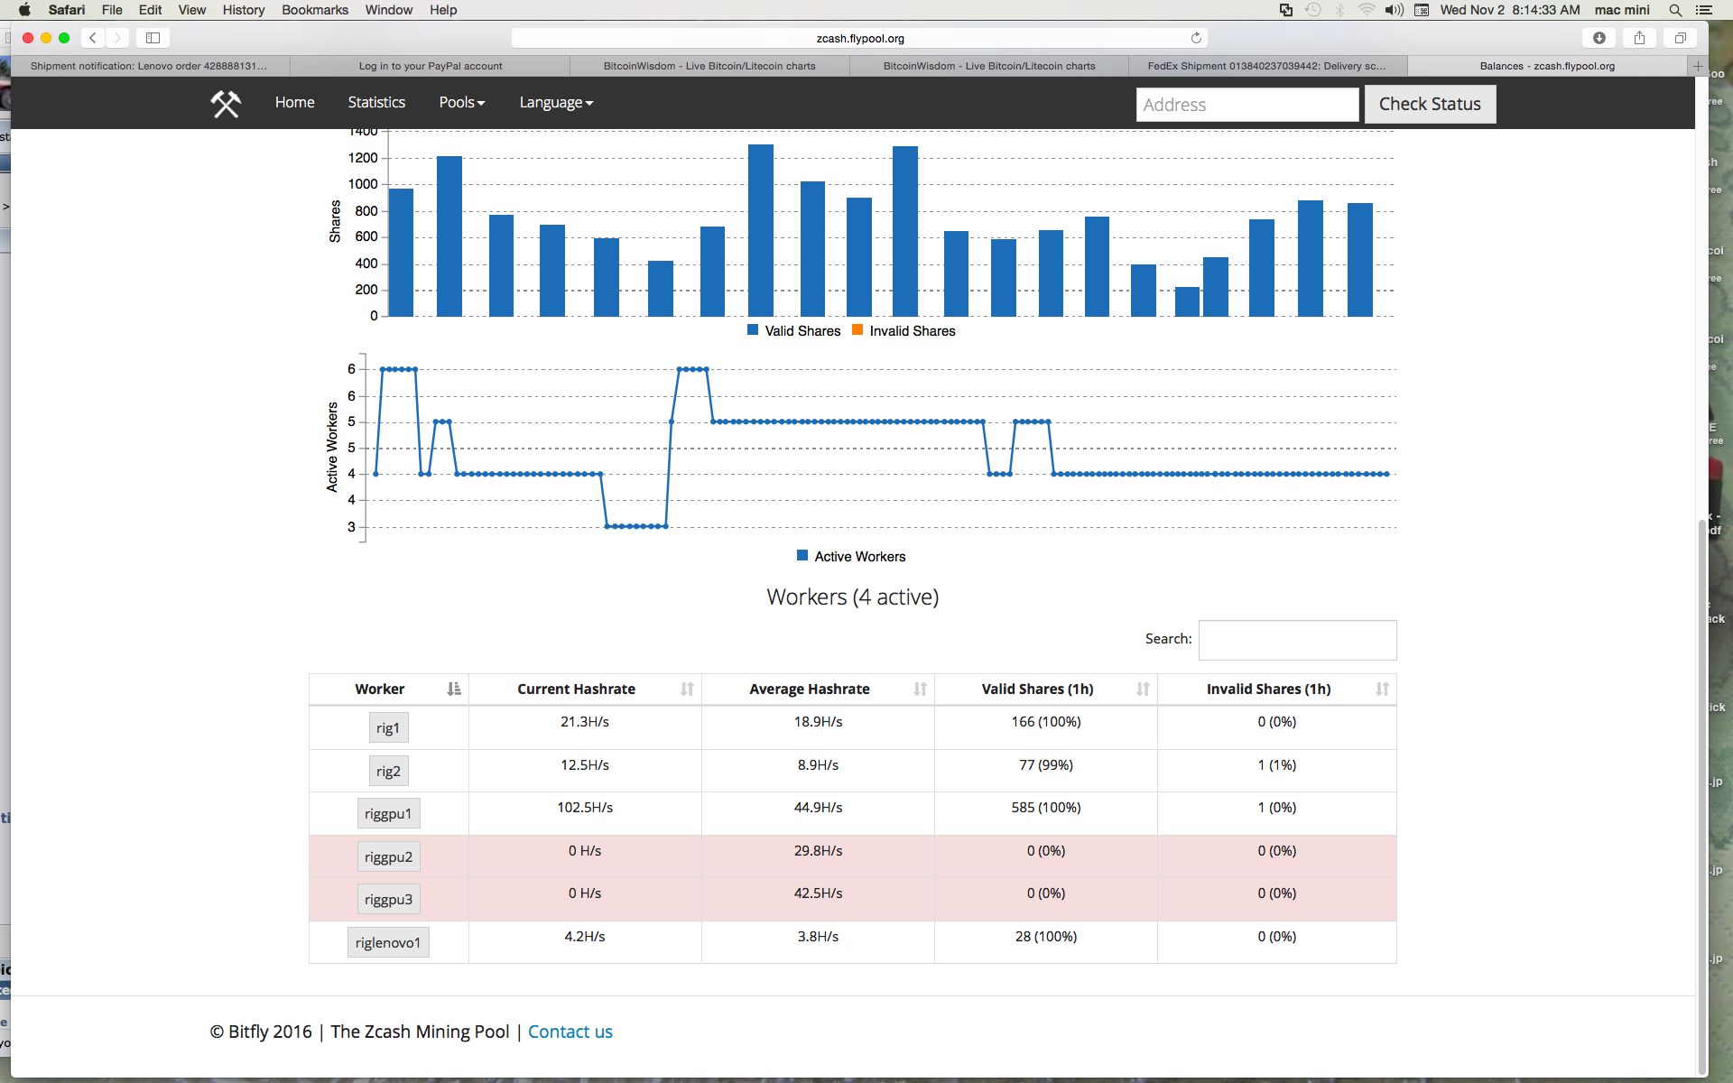The height and width of the screenshot is (1083, 1733).
Task: Open worker riglenovo1 details
Action: pos(388,943)
